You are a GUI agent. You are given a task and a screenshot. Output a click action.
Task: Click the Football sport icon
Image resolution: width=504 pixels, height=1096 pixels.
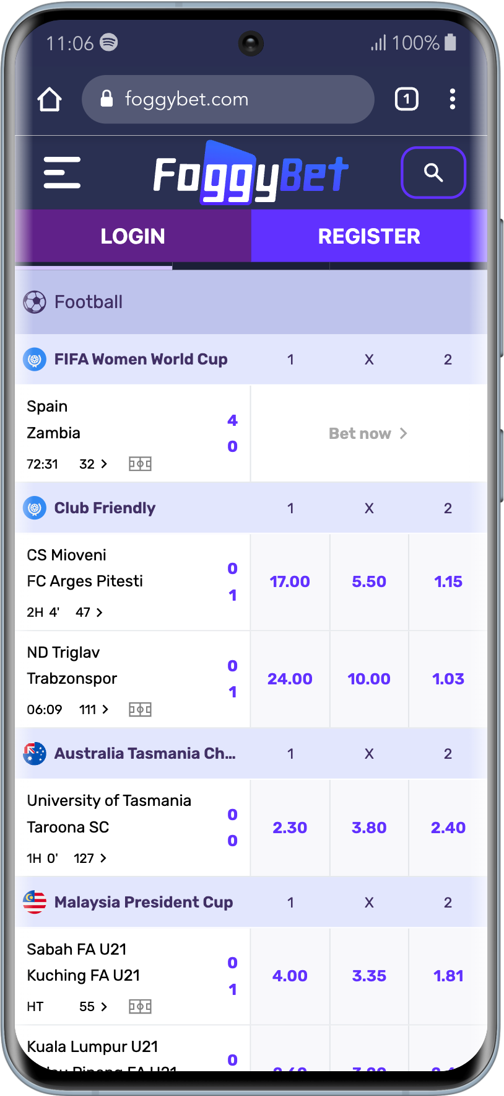(x=35, y=302)
